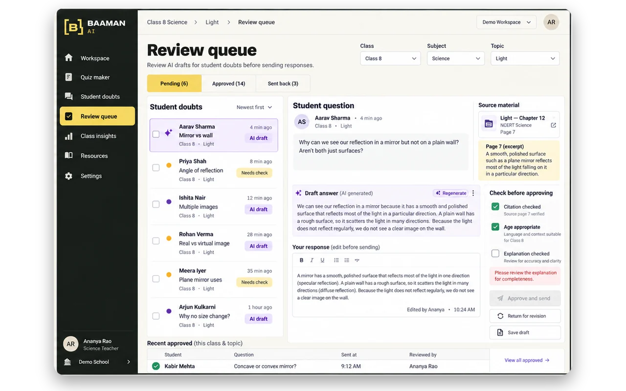Click green check icon beside Kabir Mehta
The height and width of the screenshot is (391, 626).
click(156, 366)
